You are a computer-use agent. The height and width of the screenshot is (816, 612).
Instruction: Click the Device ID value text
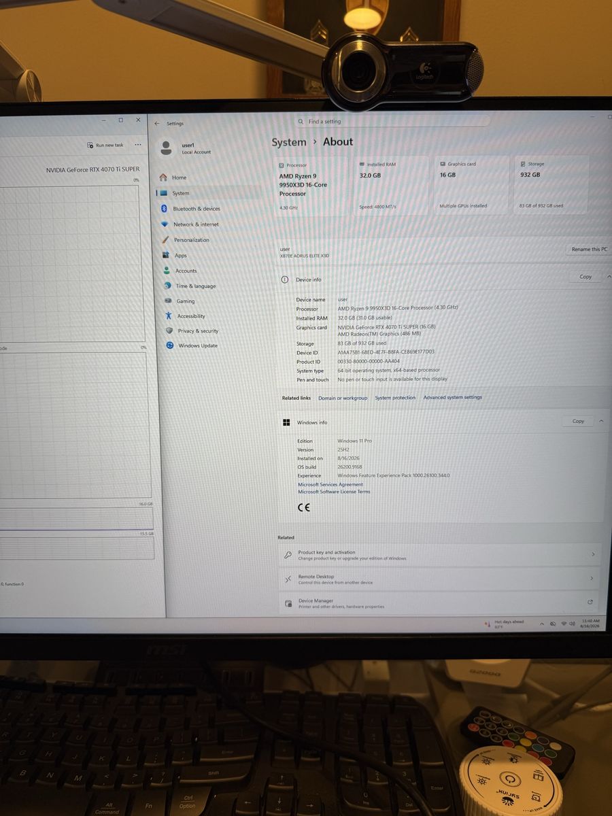(386, 352)
